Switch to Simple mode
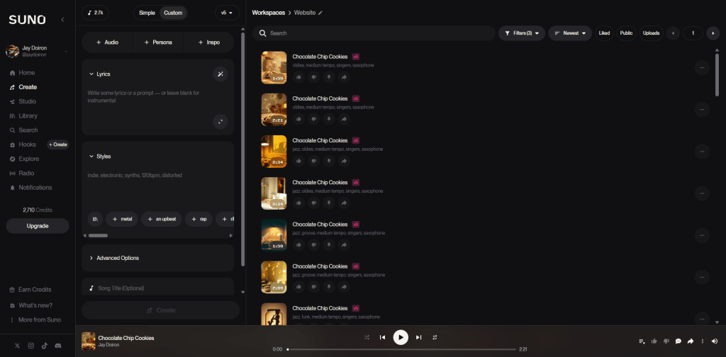Screen dimensions: 726x357 tap(147, 13)
